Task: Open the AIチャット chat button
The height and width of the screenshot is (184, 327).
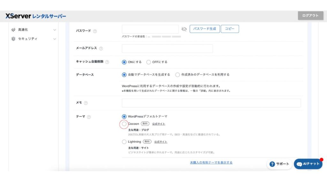Action: [308, 164]
